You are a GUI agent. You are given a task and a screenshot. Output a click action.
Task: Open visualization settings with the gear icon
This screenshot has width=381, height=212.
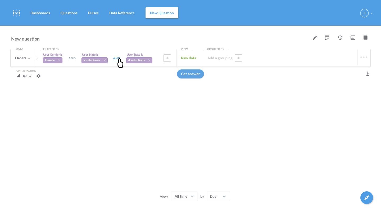pyautogui.click(x=38, y=76)
